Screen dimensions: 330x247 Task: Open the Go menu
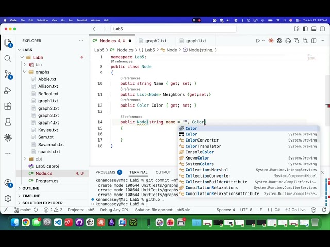pos(63,20)
